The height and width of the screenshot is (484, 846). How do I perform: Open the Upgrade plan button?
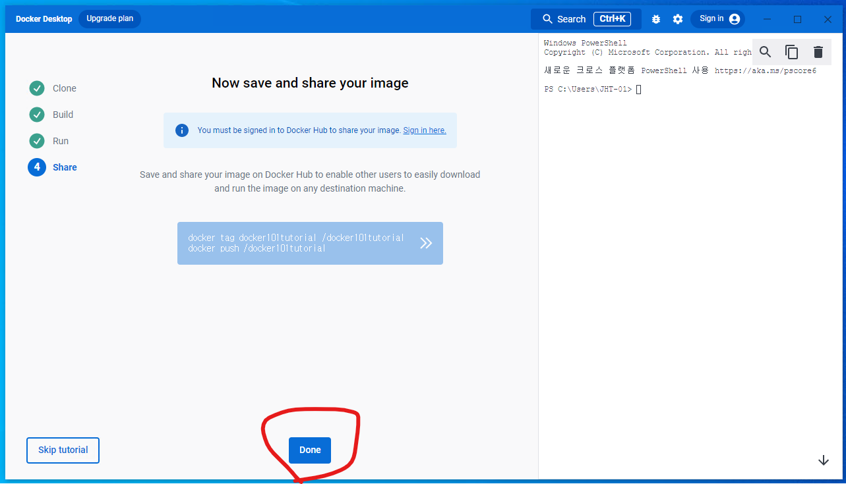coord(109,19)
